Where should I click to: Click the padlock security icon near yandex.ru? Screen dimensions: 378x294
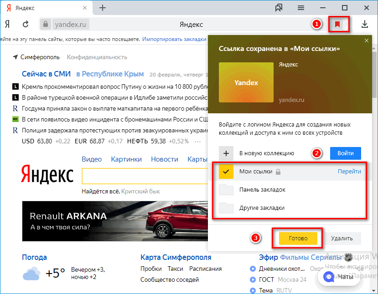[46, 24]
